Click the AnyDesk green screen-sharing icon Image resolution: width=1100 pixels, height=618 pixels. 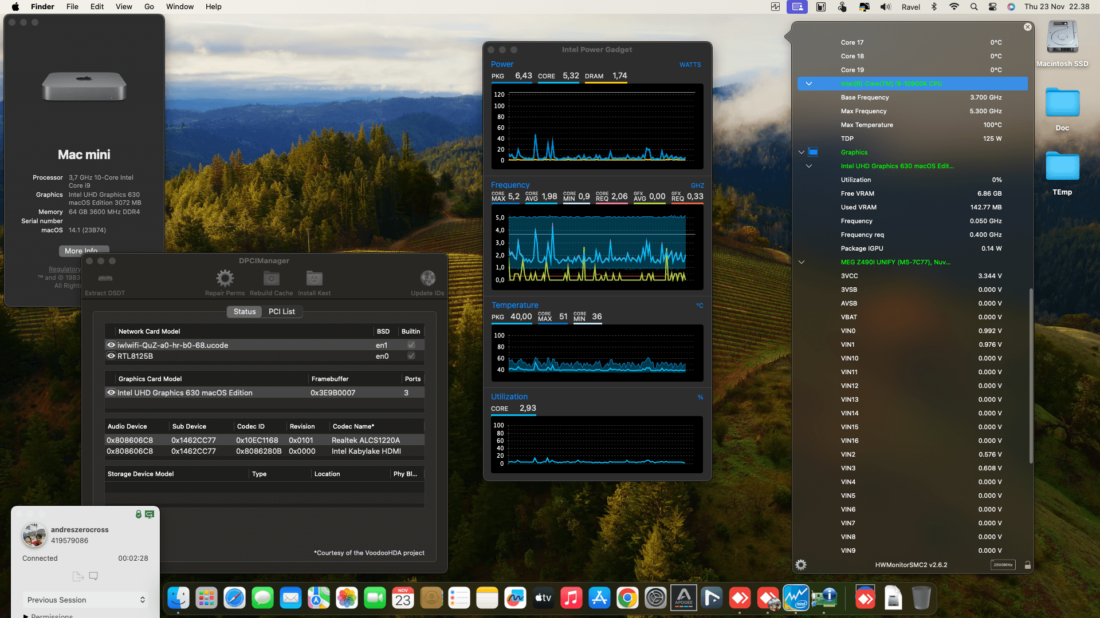(150, 514)
